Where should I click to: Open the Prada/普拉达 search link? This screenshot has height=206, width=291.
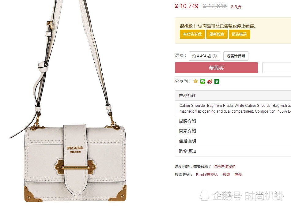(207, 175)
